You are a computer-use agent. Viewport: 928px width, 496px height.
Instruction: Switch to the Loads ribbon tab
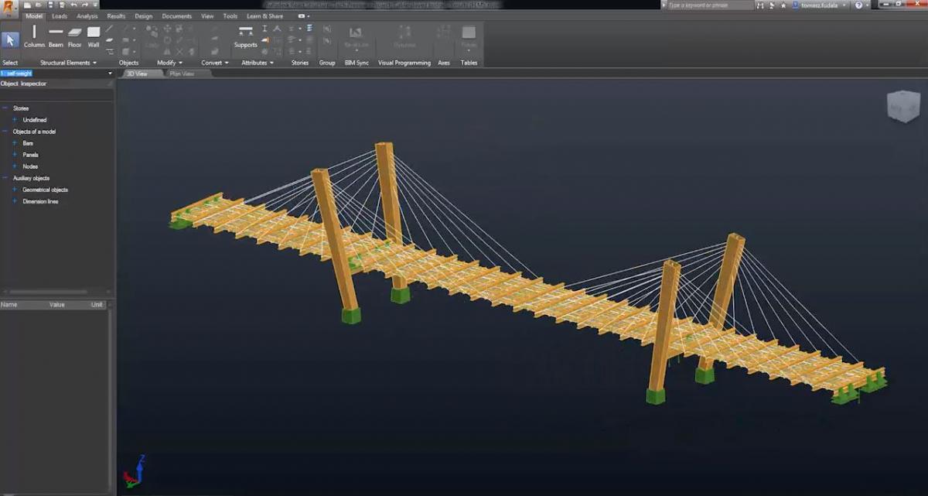click(x=60, y=15)
